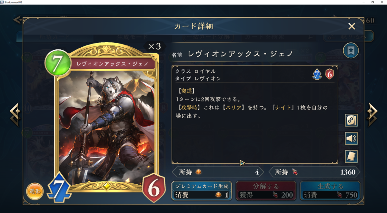This screenshot has width=387, height=213.
Task: Click 分解する liquefy button
Action: pos(266,190)
